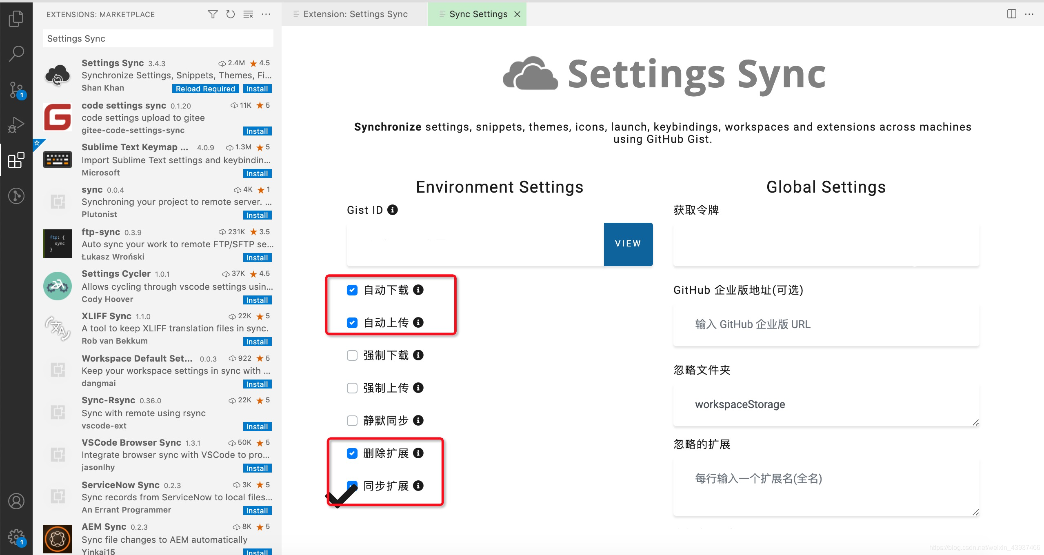Enable the 强制上传 checkbox
Image resolution: width=1044 pixels, height=555 pixels.
point(352,388)
